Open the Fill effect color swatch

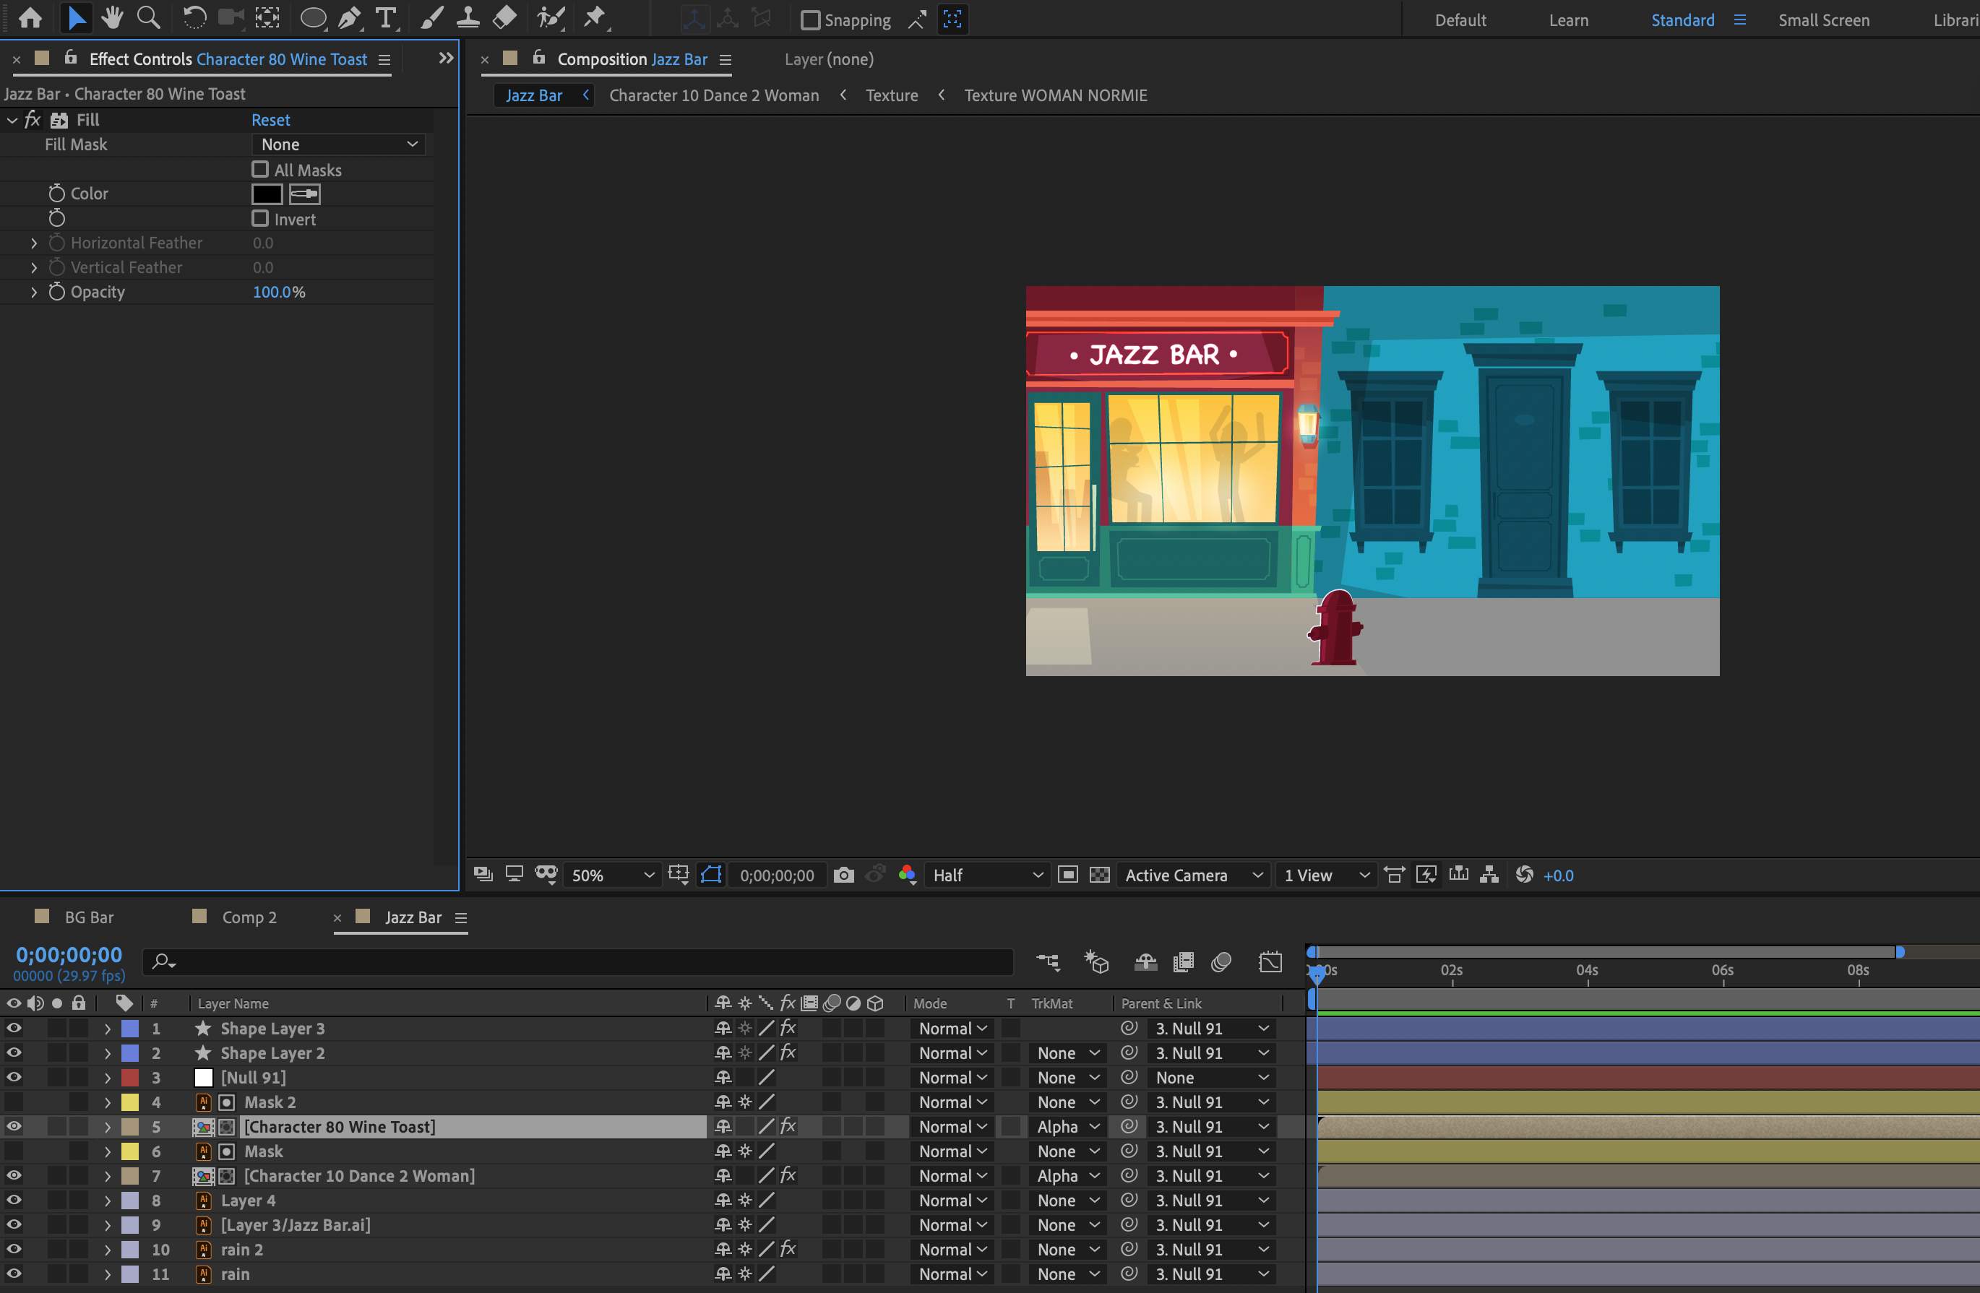266,194
